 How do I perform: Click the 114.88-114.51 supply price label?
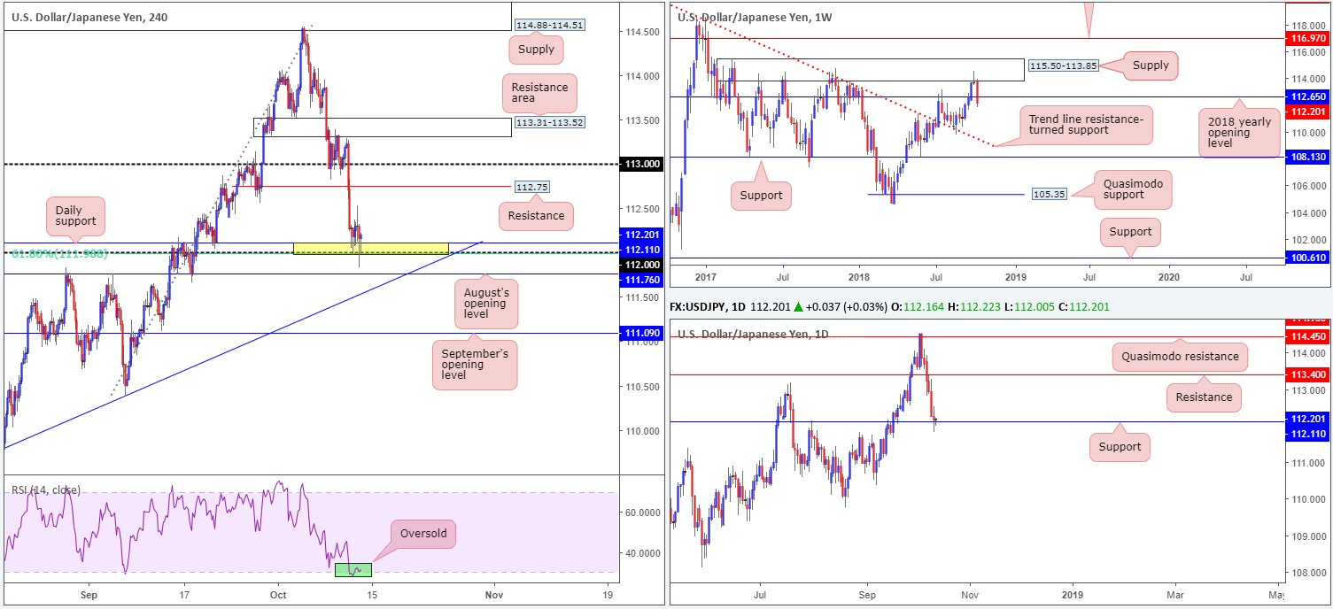pyautogui.click(x=553, y=26)
